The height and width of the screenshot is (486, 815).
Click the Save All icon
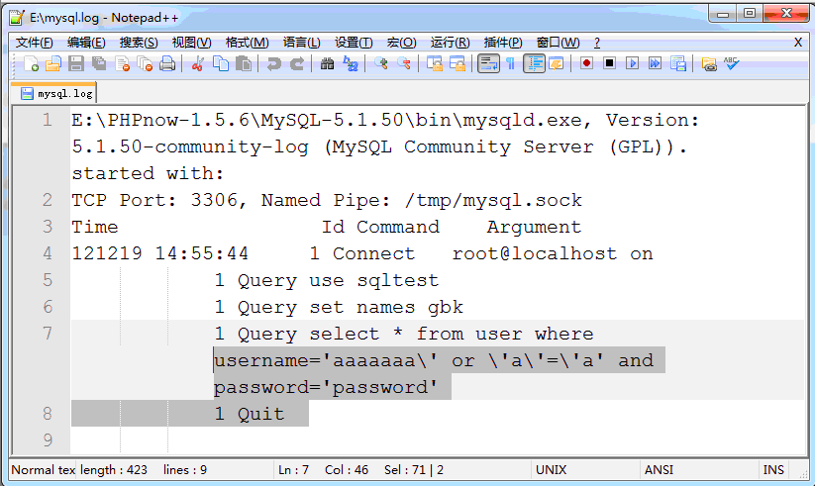(x=99, y=64)
